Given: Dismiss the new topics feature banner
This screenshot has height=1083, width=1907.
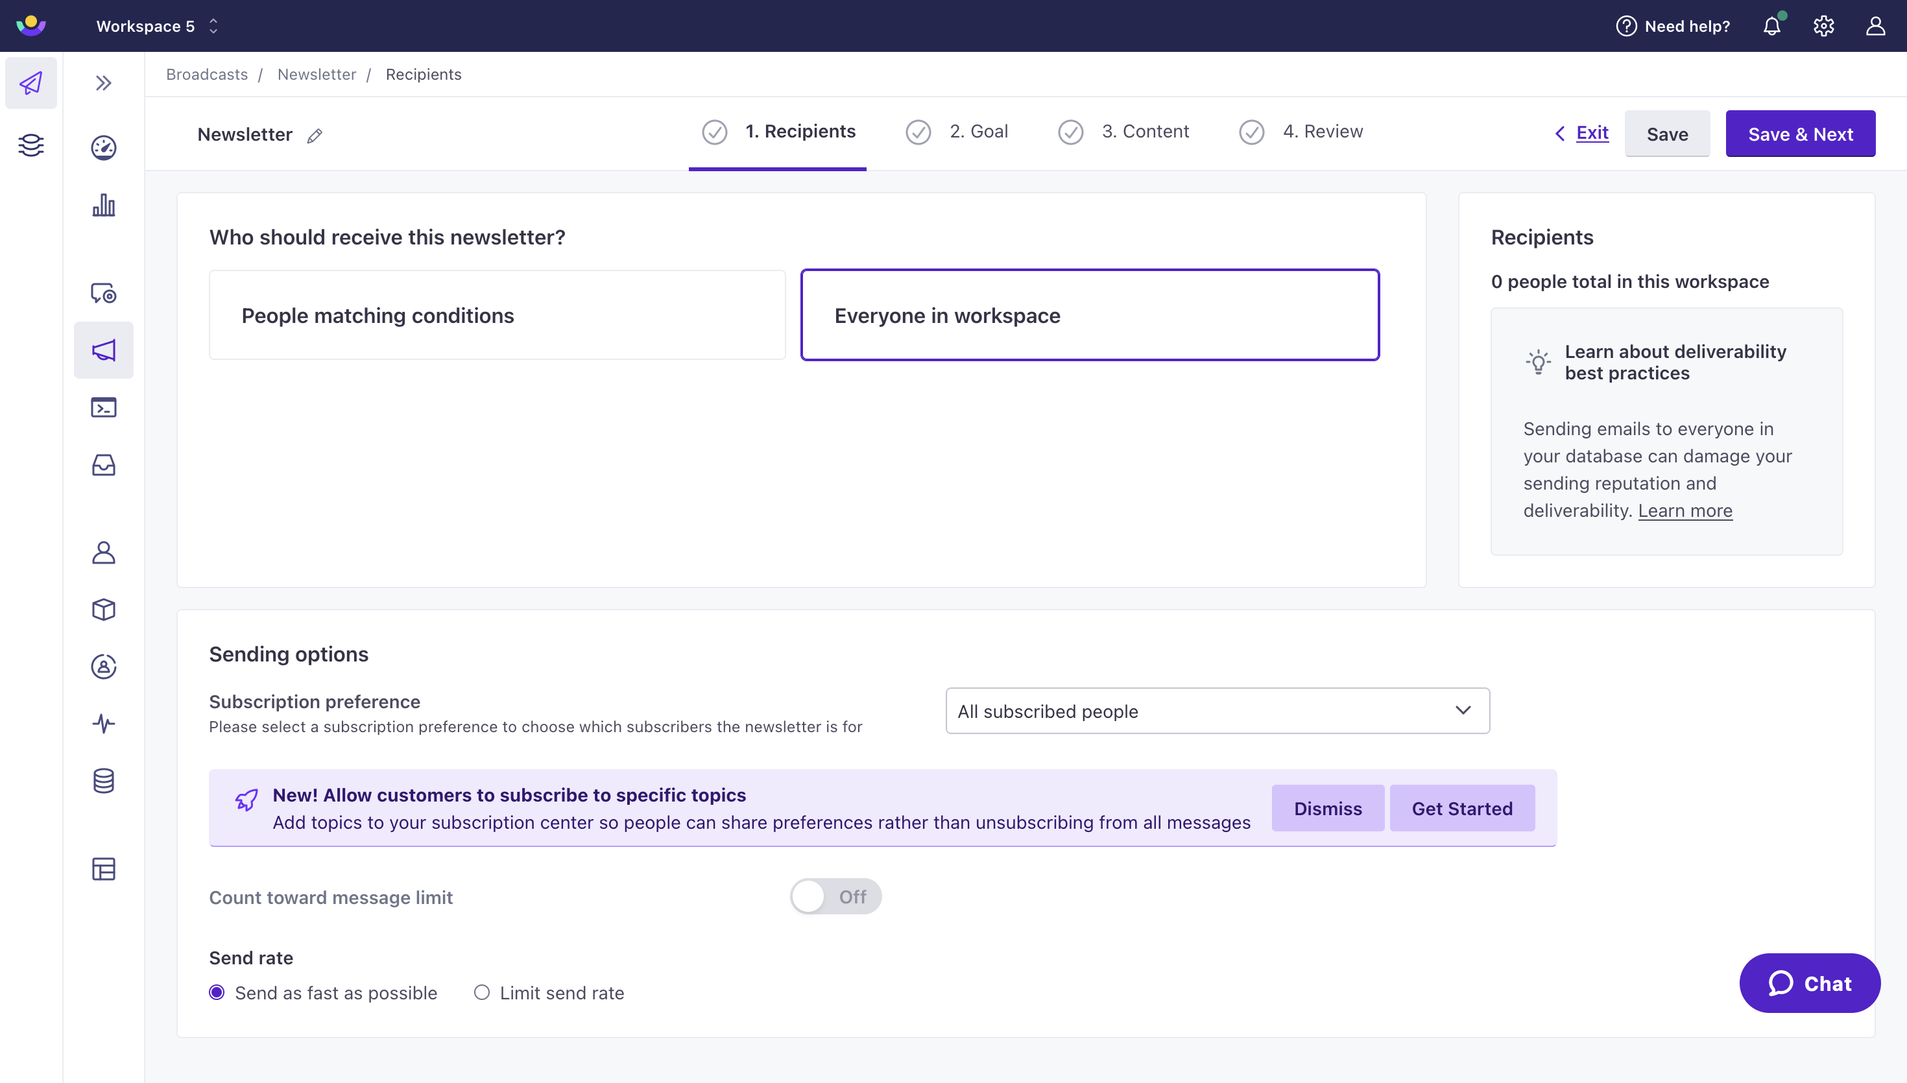Looking at the screenshot, I should point(1326,808).
